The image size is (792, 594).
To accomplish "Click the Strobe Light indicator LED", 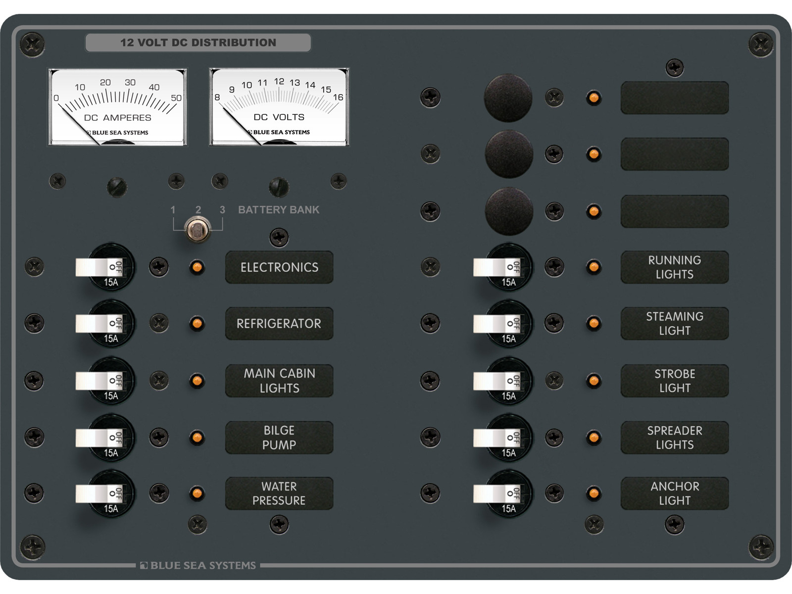I will pyautogui.click(x=594, y=381).
